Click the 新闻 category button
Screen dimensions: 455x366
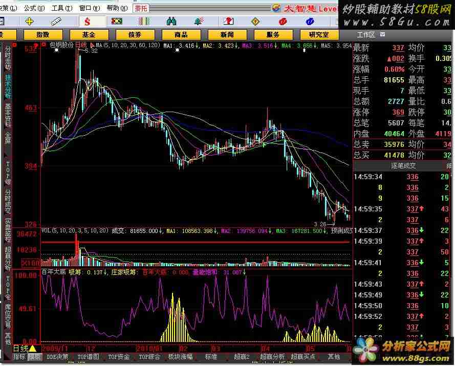pos(227,35)
